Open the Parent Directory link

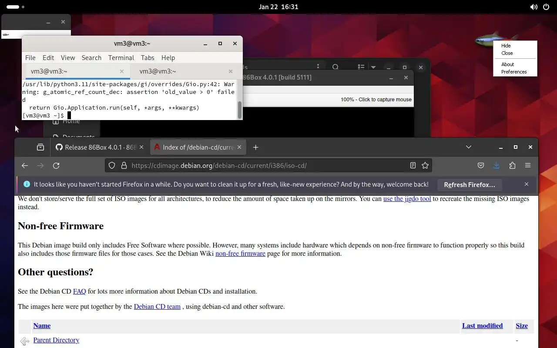pyautogui.click(x=56, y=340)
